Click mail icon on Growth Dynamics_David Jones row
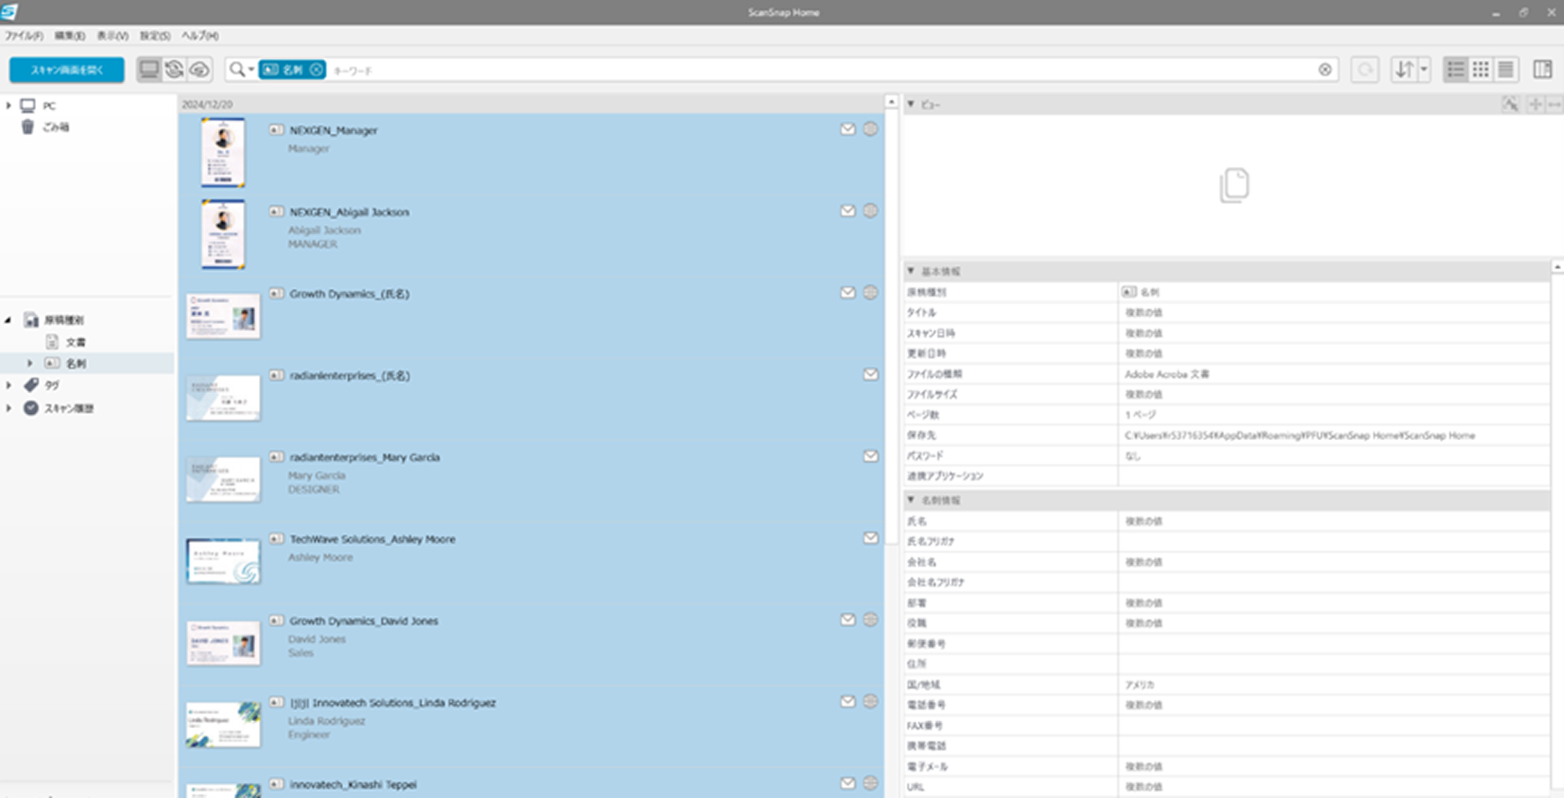Screen dimensions: 1564x798 coord(848,619)
